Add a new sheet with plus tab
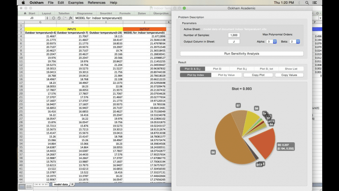 72,184
